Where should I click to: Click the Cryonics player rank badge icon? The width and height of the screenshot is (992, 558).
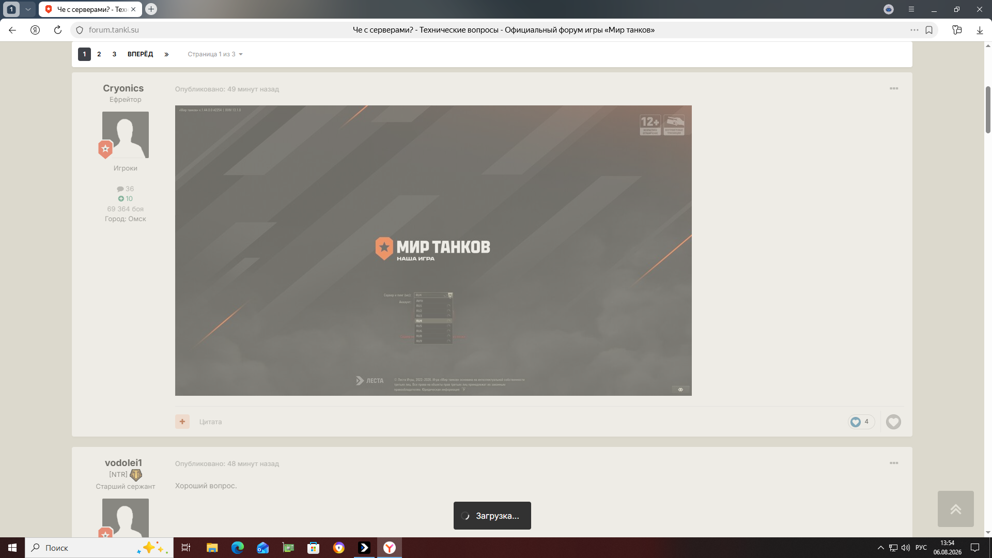click(x=105, y=149)
